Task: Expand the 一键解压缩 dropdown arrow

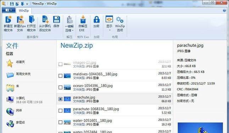Action: coord(73,30)
